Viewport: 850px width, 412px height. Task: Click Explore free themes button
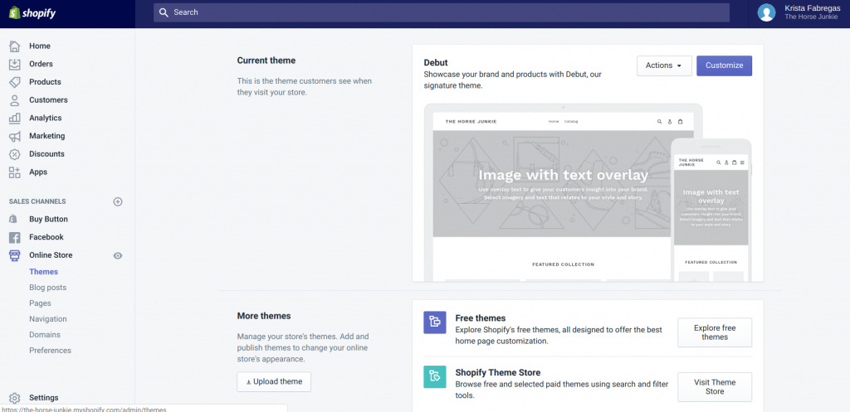(715, 332)
